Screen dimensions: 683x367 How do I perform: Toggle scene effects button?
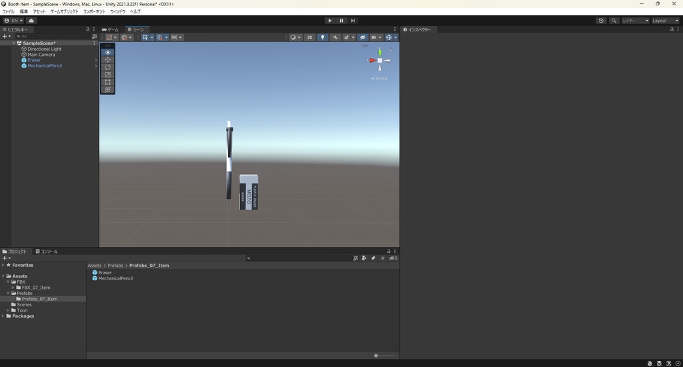click(x=346, y=37)
